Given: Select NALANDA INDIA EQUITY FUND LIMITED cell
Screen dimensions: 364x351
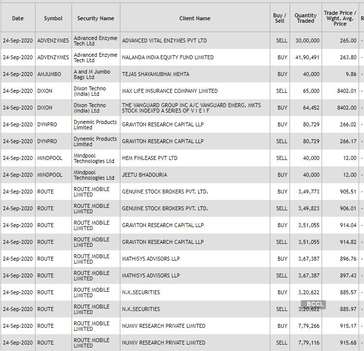Looking at the screenshot, I should [x=168, y=57].
